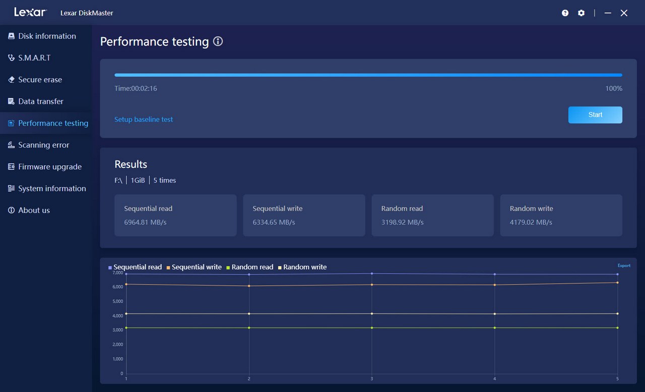
Task: Click the About us info icon
Action: point(11,210)
